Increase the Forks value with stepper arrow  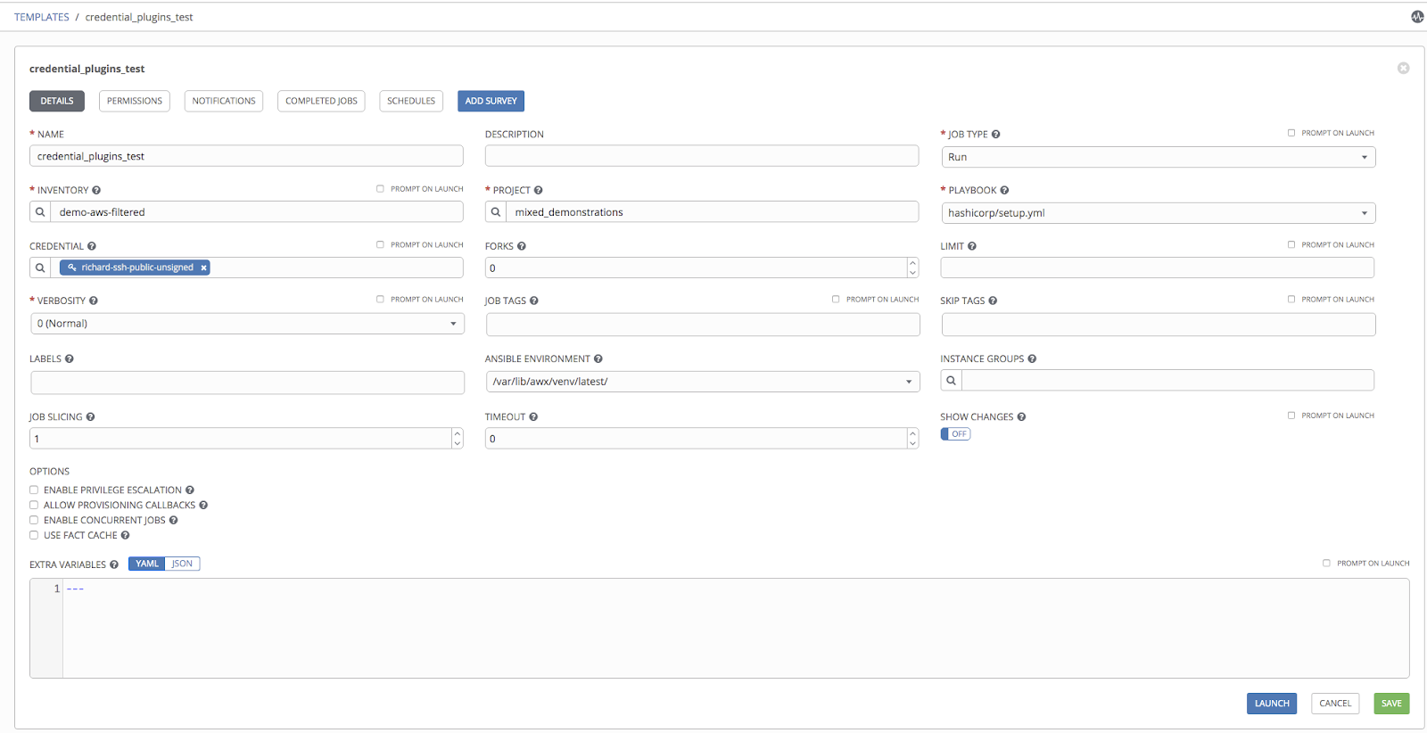pyautogui.click(x=912, y=263)
